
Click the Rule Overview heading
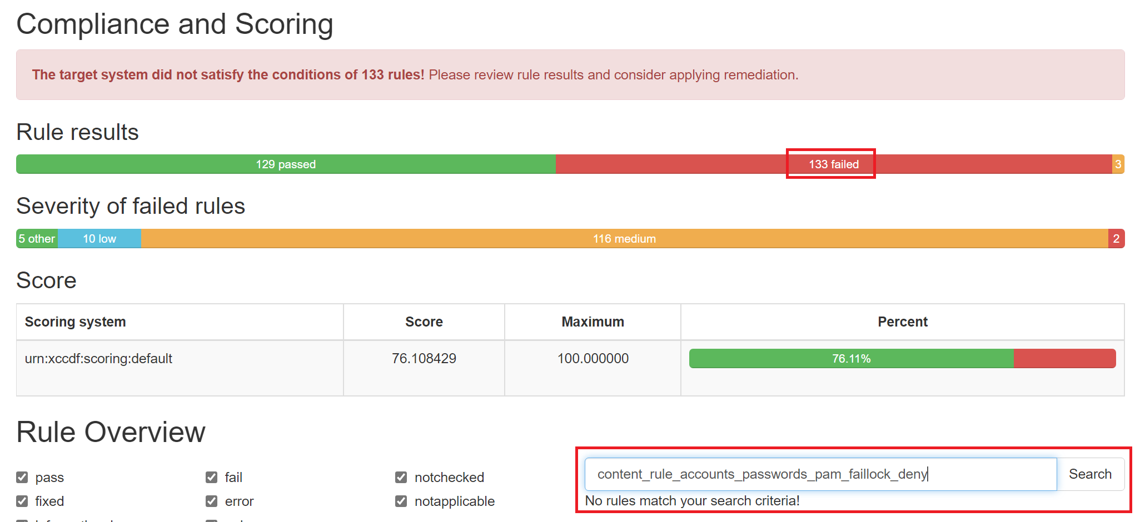point(110,432)
